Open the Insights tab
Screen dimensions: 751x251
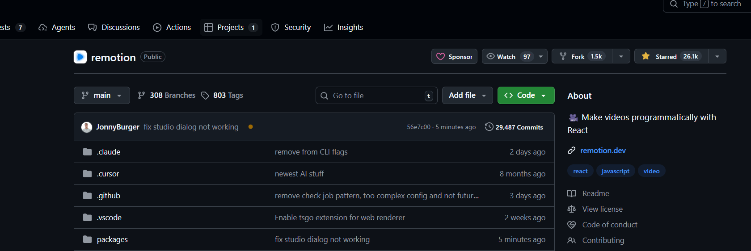pos(343,27)
